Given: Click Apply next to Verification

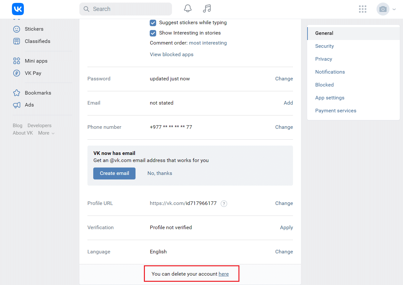Looking at the screenshot, I should tap(286, 228).
